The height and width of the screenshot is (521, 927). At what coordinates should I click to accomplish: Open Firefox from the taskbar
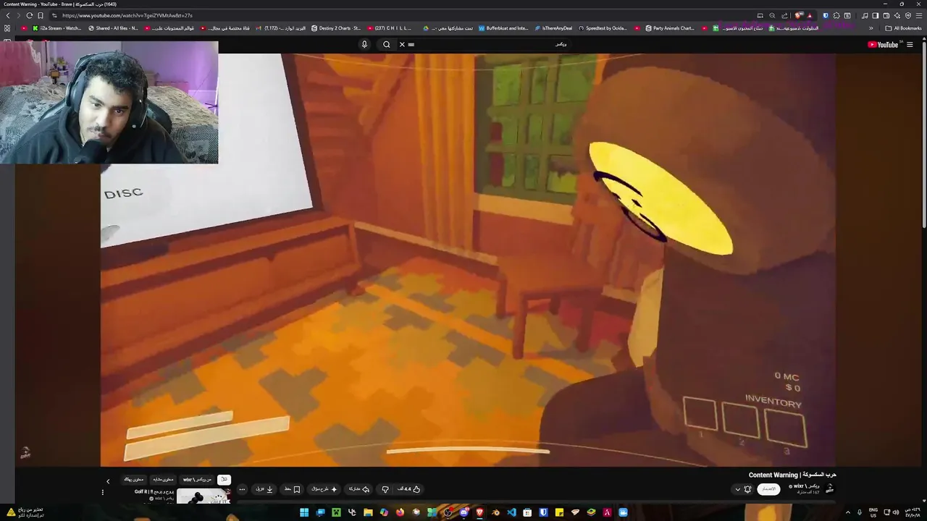pos(400,512)
